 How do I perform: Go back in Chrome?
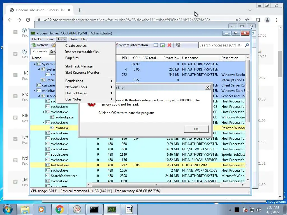tap(10, 20)
